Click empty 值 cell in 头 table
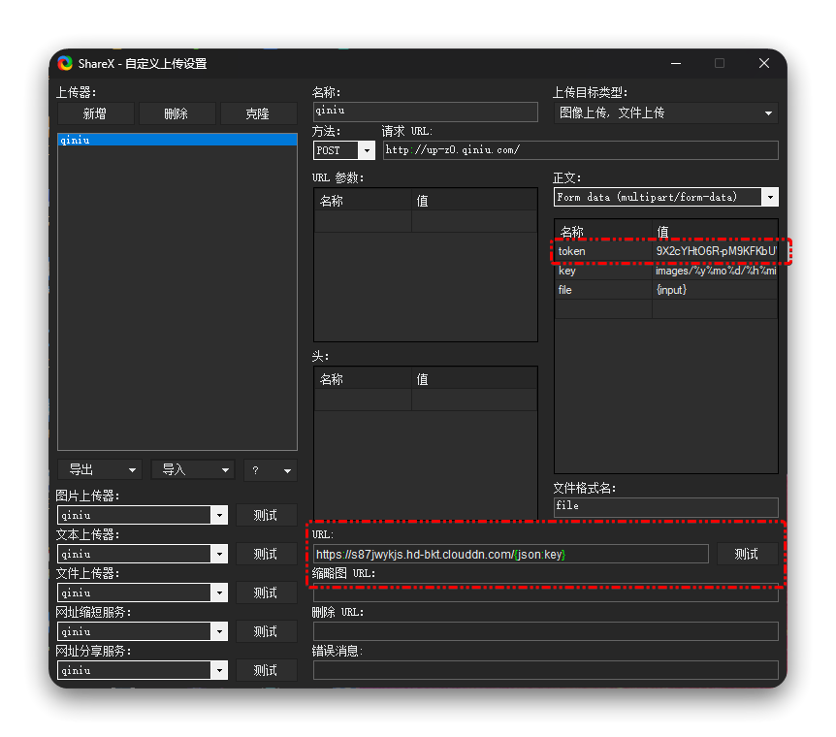The image size is (836, 737). 474,400
